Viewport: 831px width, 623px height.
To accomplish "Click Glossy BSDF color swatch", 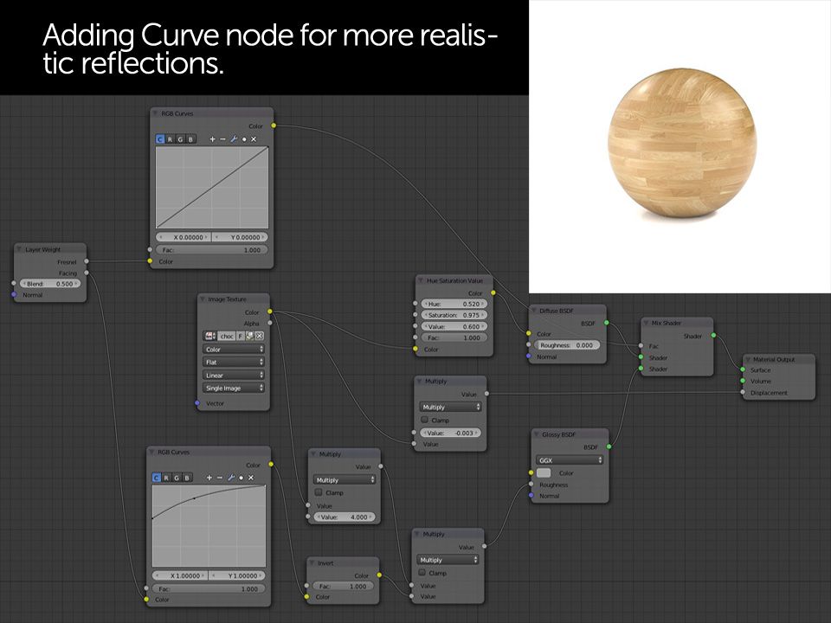I will (544, 473).
